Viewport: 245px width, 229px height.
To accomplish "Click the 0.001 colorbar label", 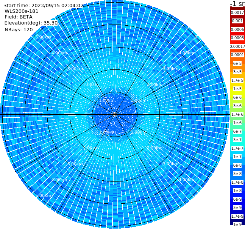I will point(237,21).
